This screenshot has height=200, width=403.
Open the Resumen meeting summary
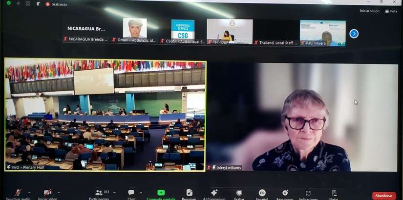click(x=189, y=194)
